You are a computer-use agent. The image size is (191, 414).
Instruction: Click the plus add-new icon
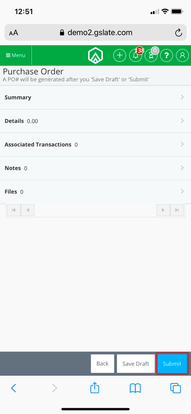[120, 55]
